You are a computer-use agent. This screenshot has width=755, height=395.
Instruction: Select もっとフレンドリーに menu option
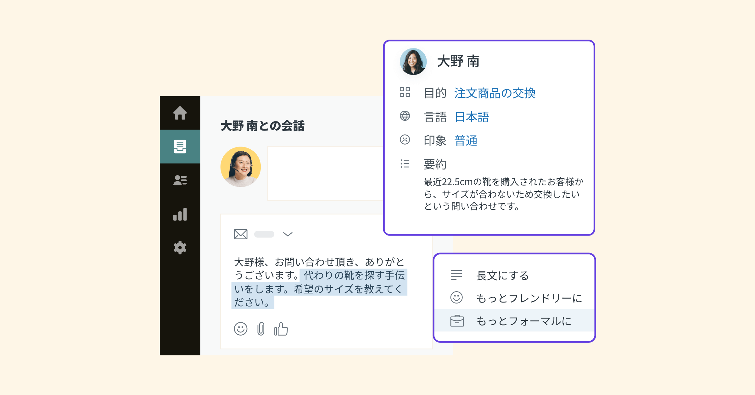tap(514, 298)
